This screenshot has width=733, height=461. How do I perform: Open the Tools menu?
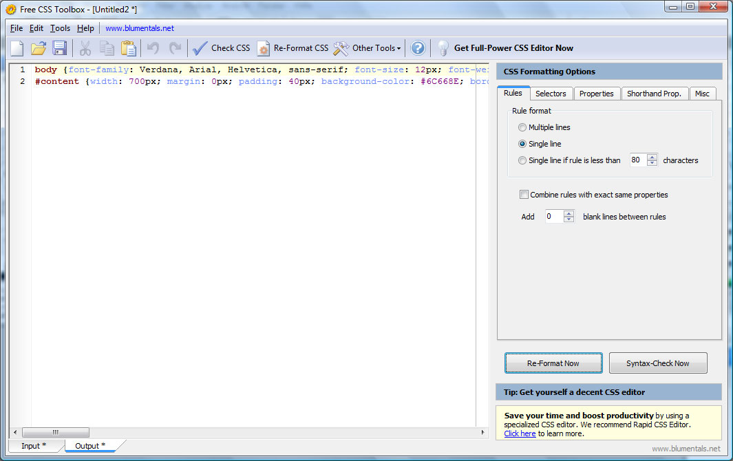click(60, 28)
